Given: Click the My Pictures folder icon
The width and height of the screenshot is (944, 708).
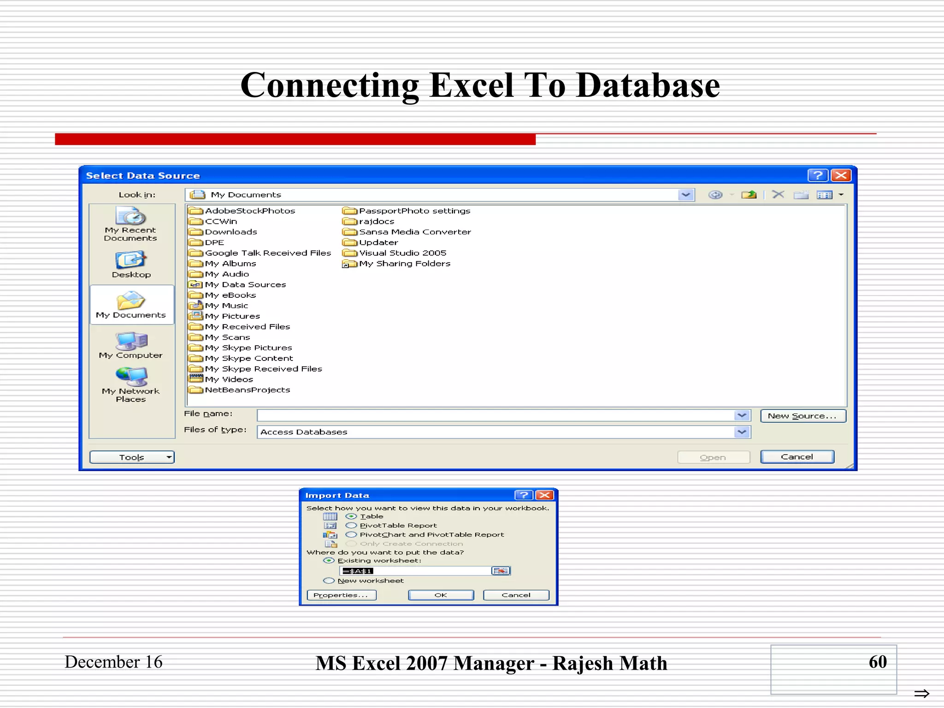Looking at the screenshot, I should pyautogui.click(x=196, y=316).
